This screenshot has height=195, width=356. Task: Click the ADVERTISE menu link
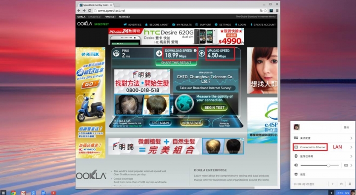coord(133,25)
